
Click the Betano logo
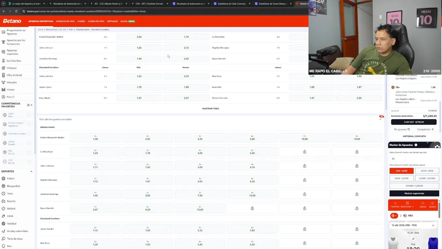pos(12,21)
